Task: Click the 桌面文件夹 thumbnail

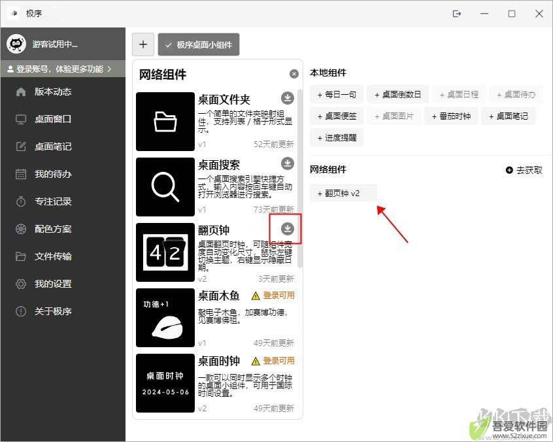Action: pyautogui.click(x=165, y=122)
